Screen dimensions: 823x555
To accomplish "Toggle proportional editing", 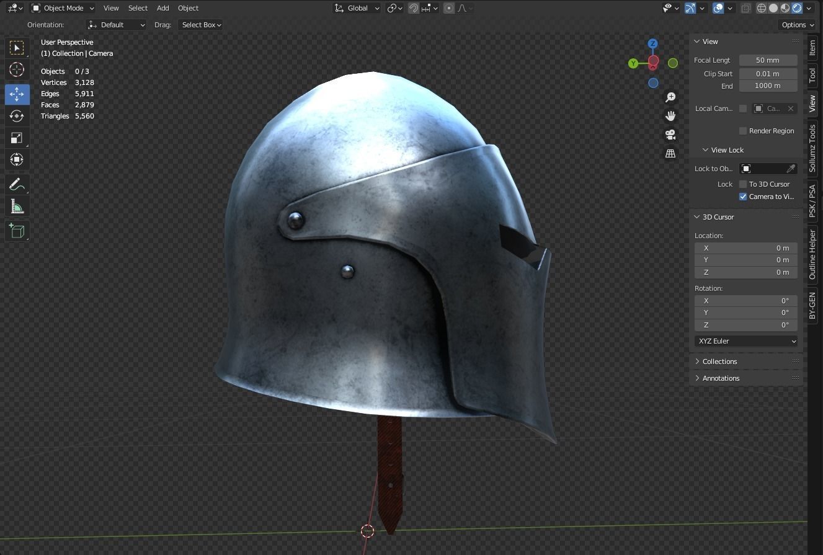I will point(448,8).
